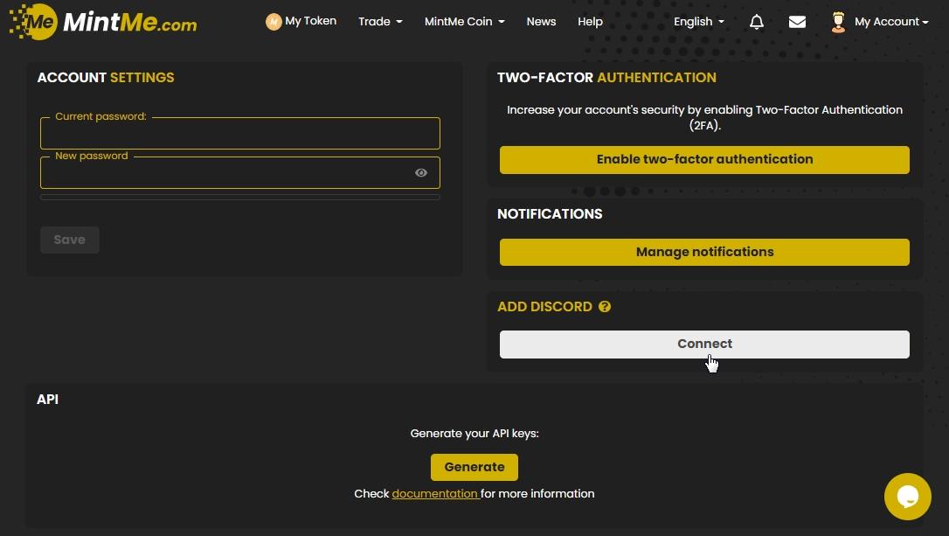Click the MintMe.com logo
This screenshot has height=536, width=949.
pos(103,22)
